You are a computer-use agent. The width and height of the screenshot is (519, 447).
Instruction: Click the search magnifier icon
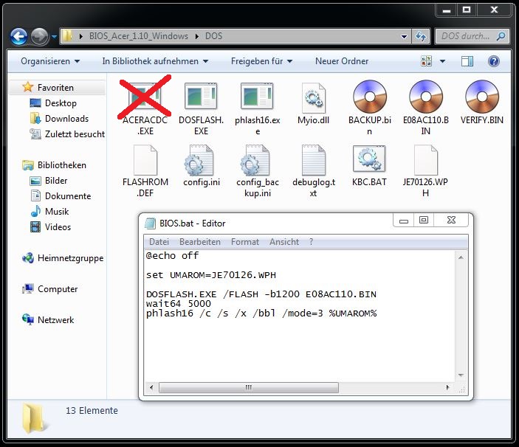tap(501, 35)
